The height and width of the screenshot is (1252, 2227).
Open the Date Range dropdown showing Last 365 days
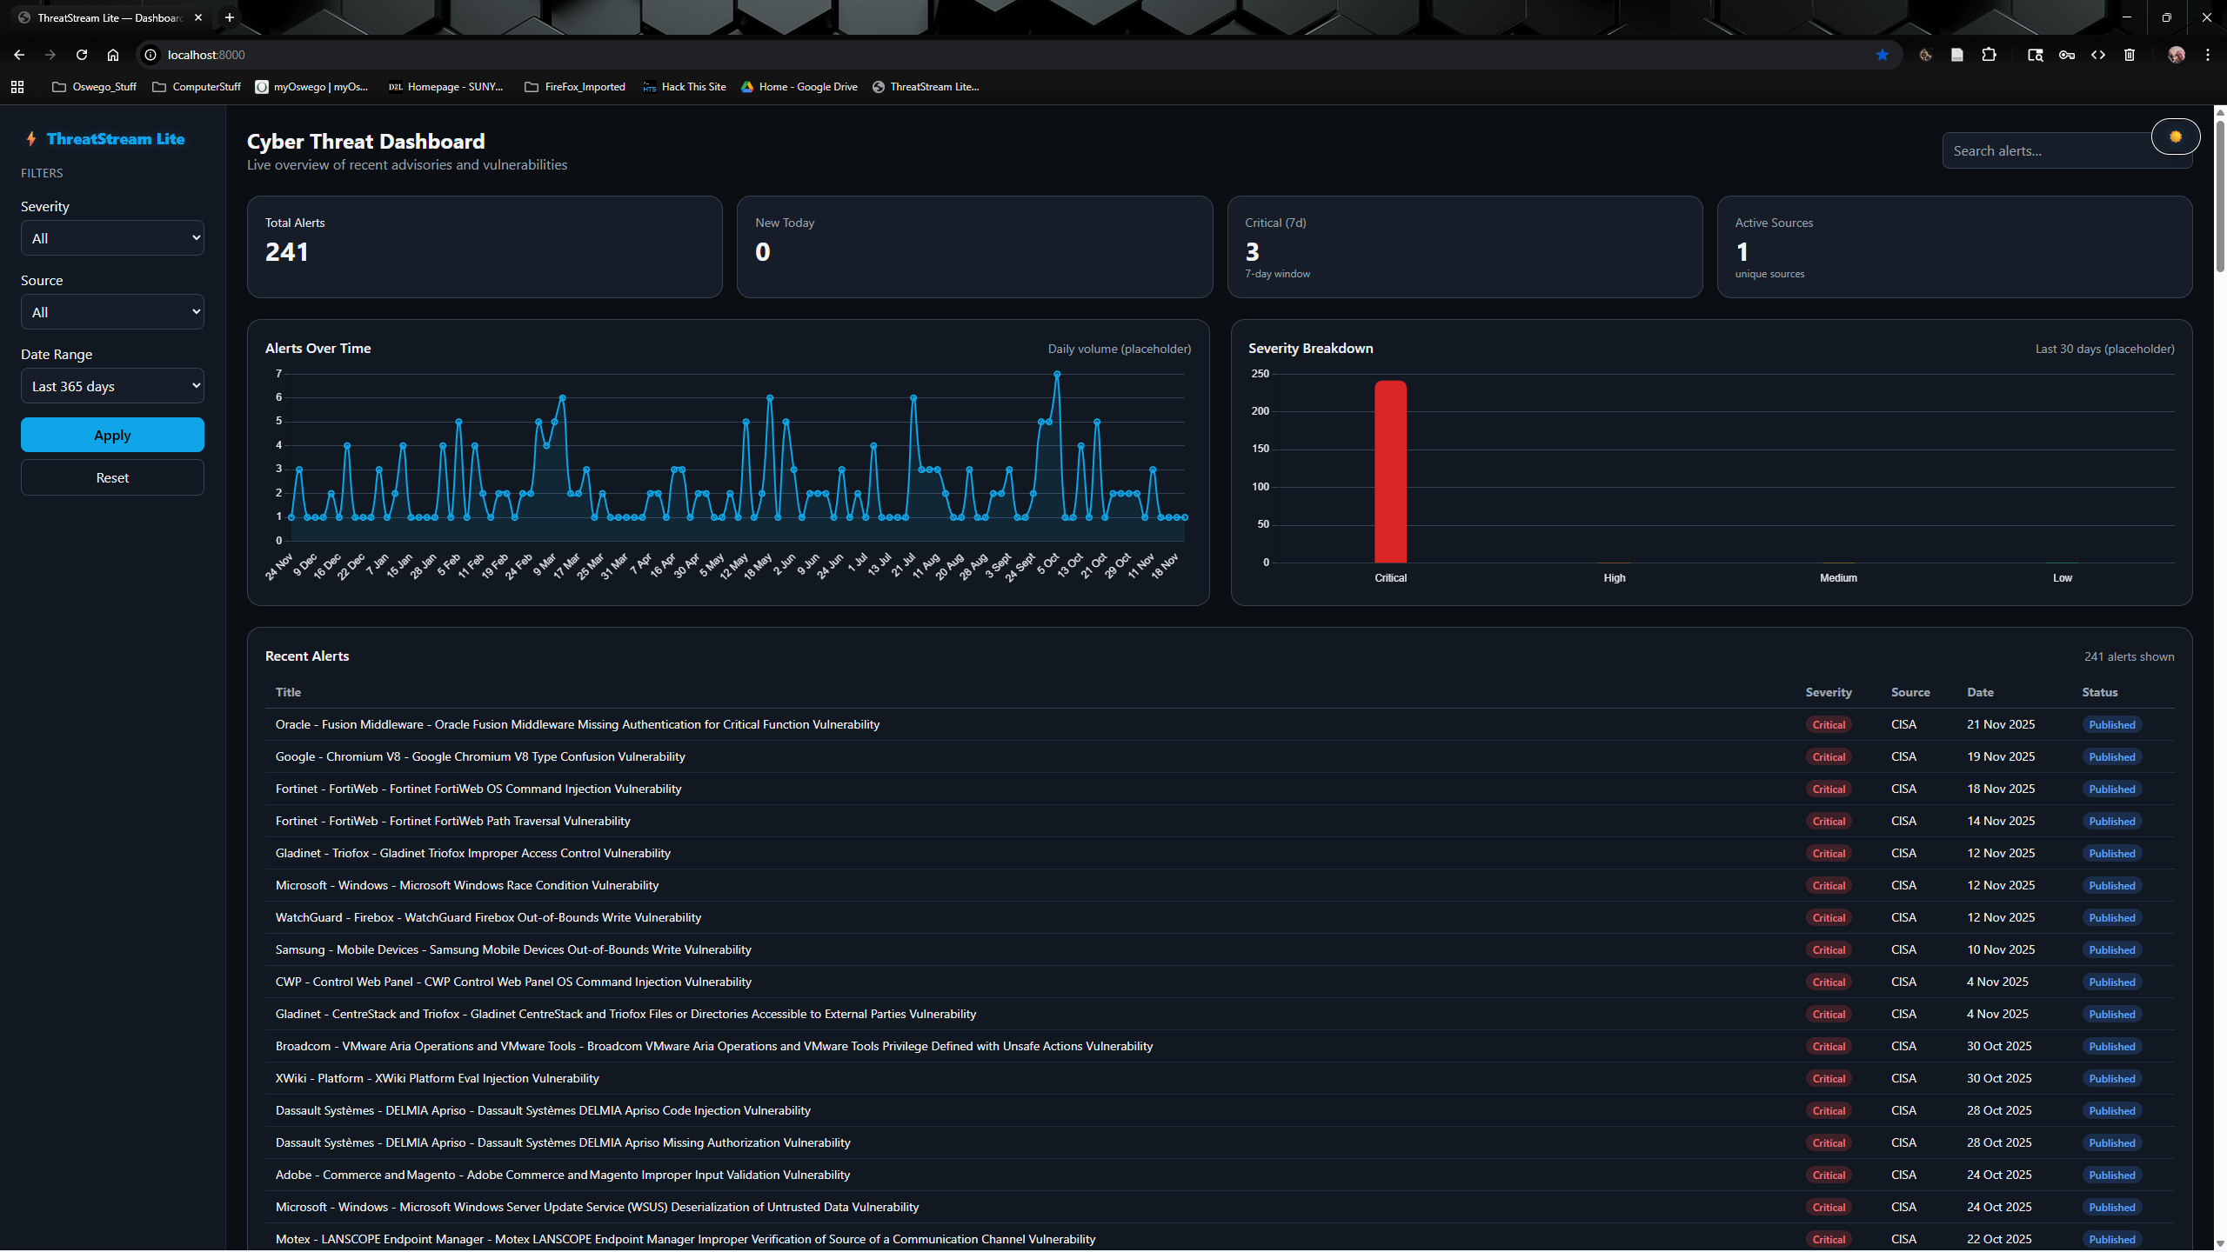click(x=111, y=385)
